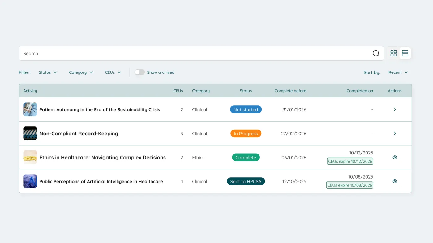This screenshot has height=243, width=433.
Task: Click Non-Compliant Record-Keeping thumbnail
Action: tap(30, 134)
